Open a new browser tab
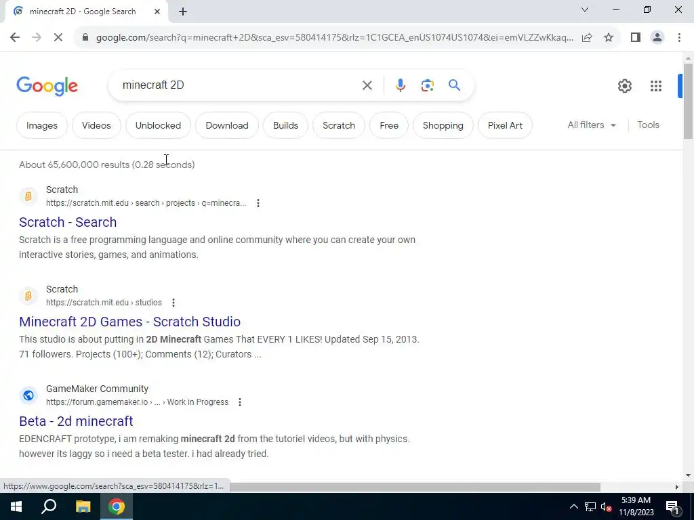 point(183,12)
